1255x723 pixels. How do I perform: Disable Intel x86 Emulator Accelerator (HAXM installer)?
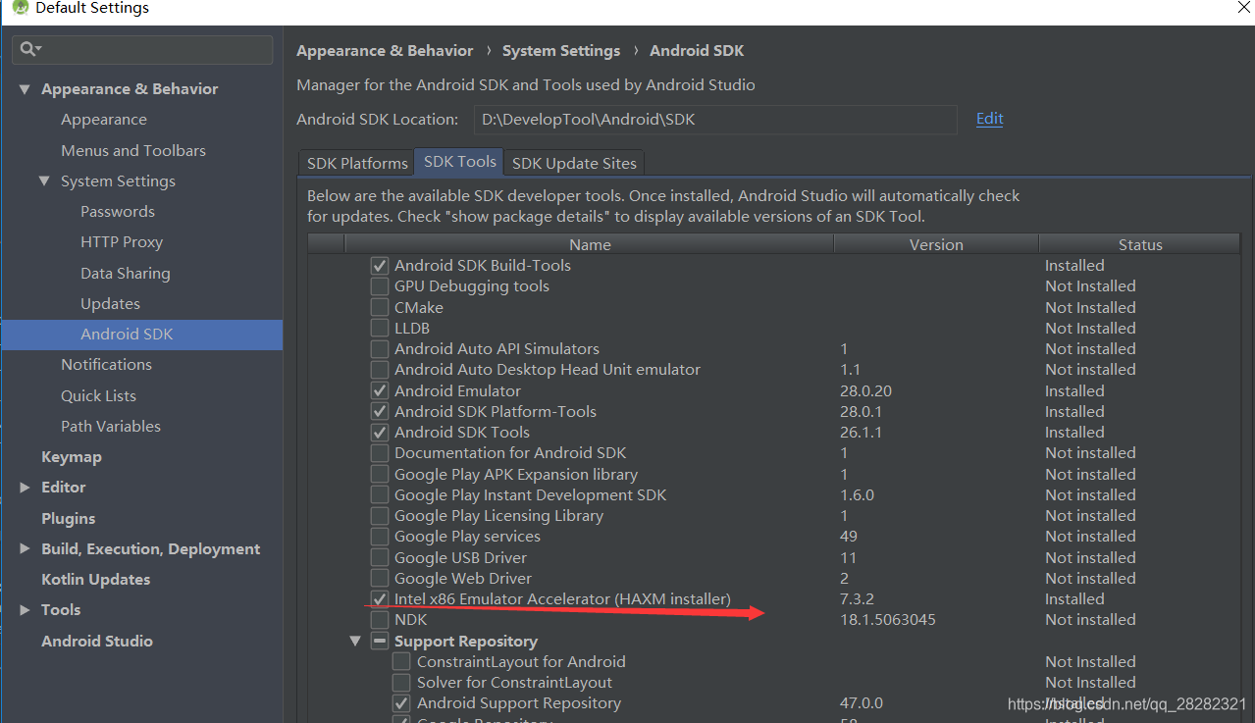click(380, 598)
